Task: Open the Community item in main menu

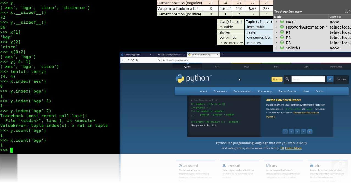Action: 265,91
